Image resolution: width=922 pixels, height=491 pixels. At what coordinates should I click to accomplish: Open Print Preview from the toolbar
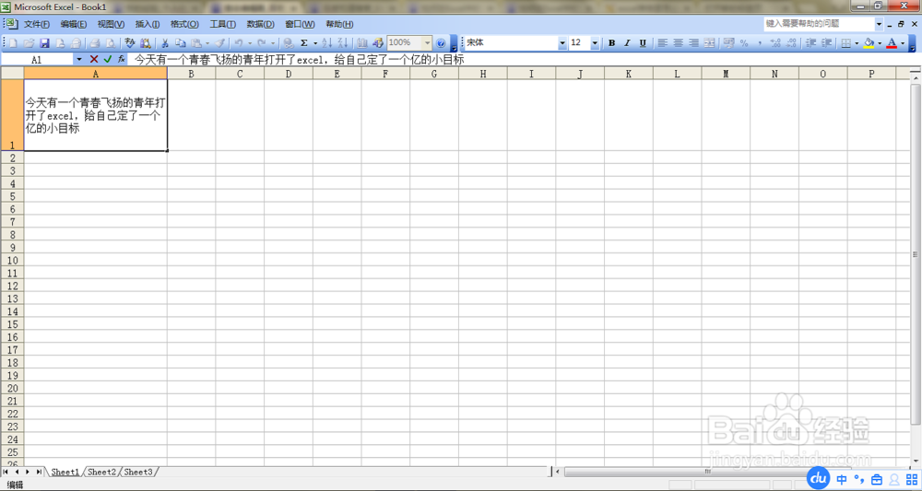coord(110,43)
